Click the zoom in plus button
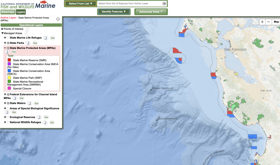The image size is (280, 165). [262, 22]
